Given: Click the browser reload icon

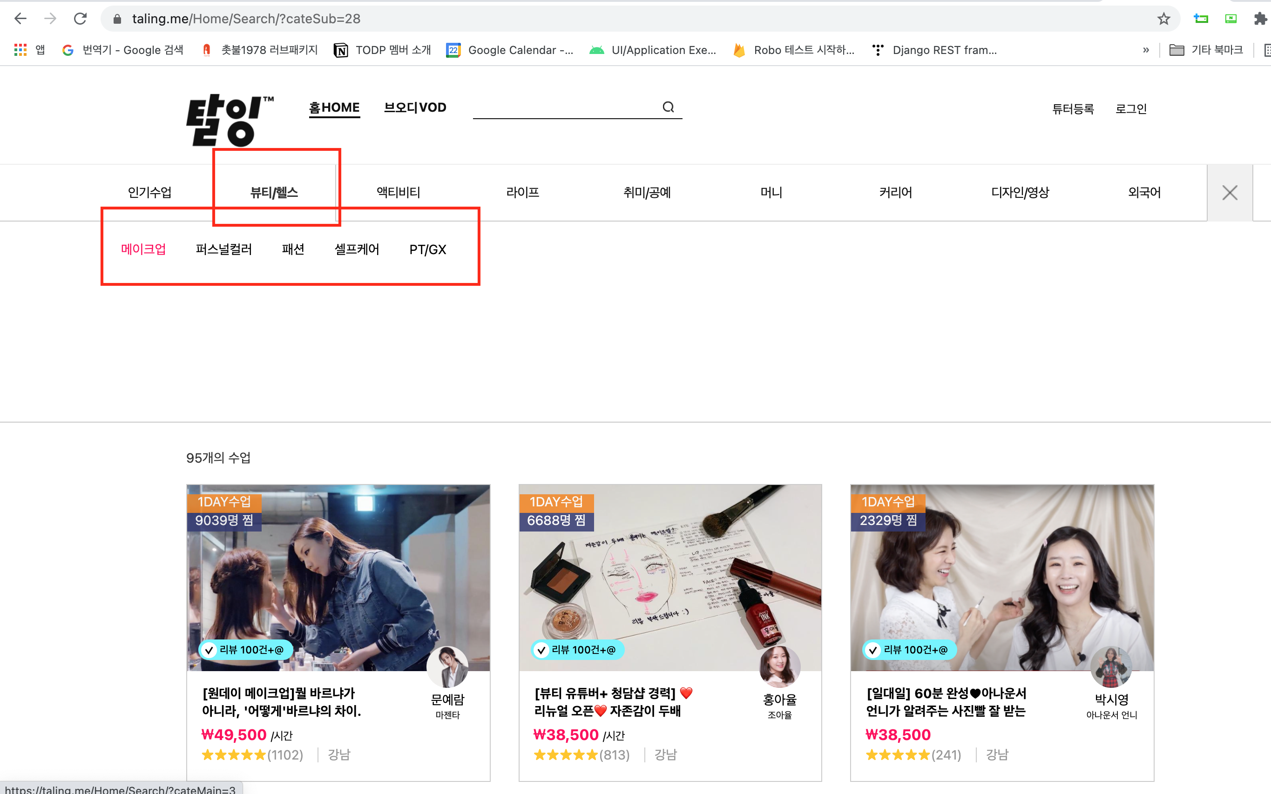Looking at the screenshot, I should [x=80, y=19].
